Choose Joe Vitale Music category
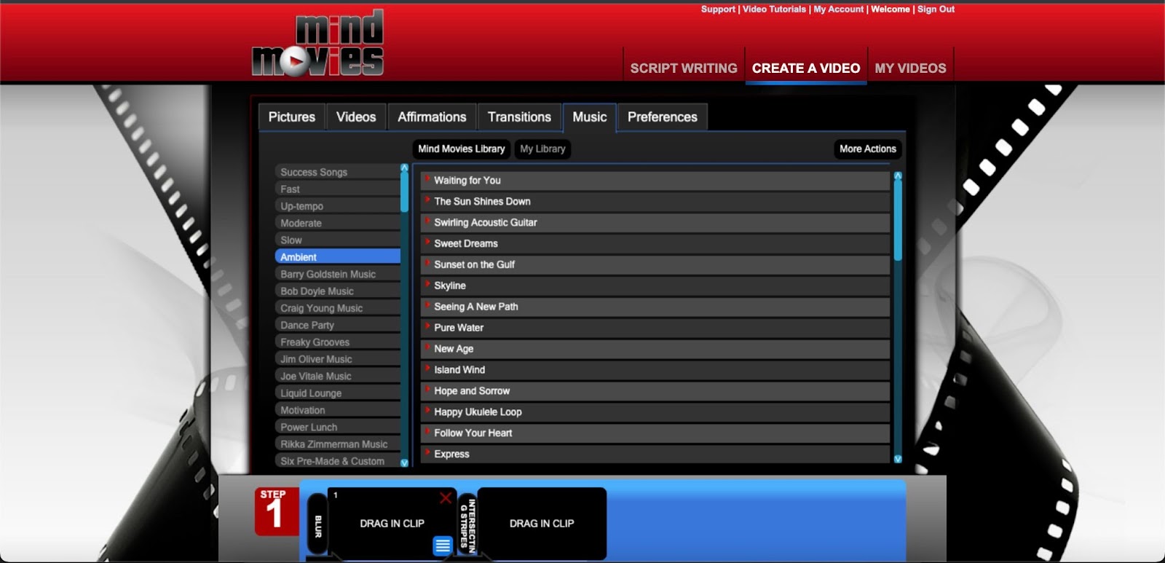Screen dimensions: 1165x563 click(x=338, y=376)
